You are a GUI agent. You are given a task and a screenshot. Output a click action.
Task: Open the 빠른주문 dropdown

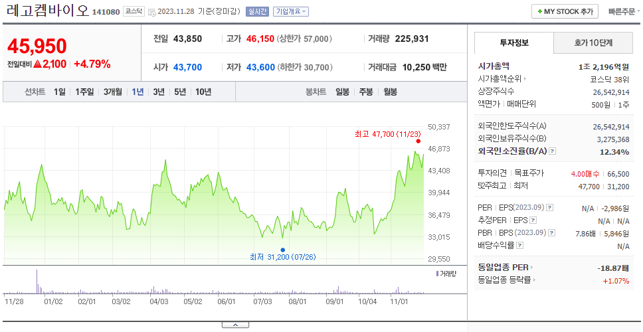tap(624, 12)
